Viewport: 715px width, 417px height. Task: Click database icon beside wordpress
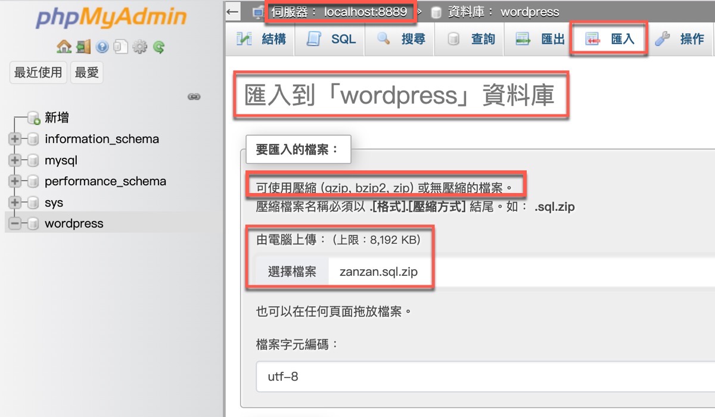pyautogui.click(x=33, y=224)
